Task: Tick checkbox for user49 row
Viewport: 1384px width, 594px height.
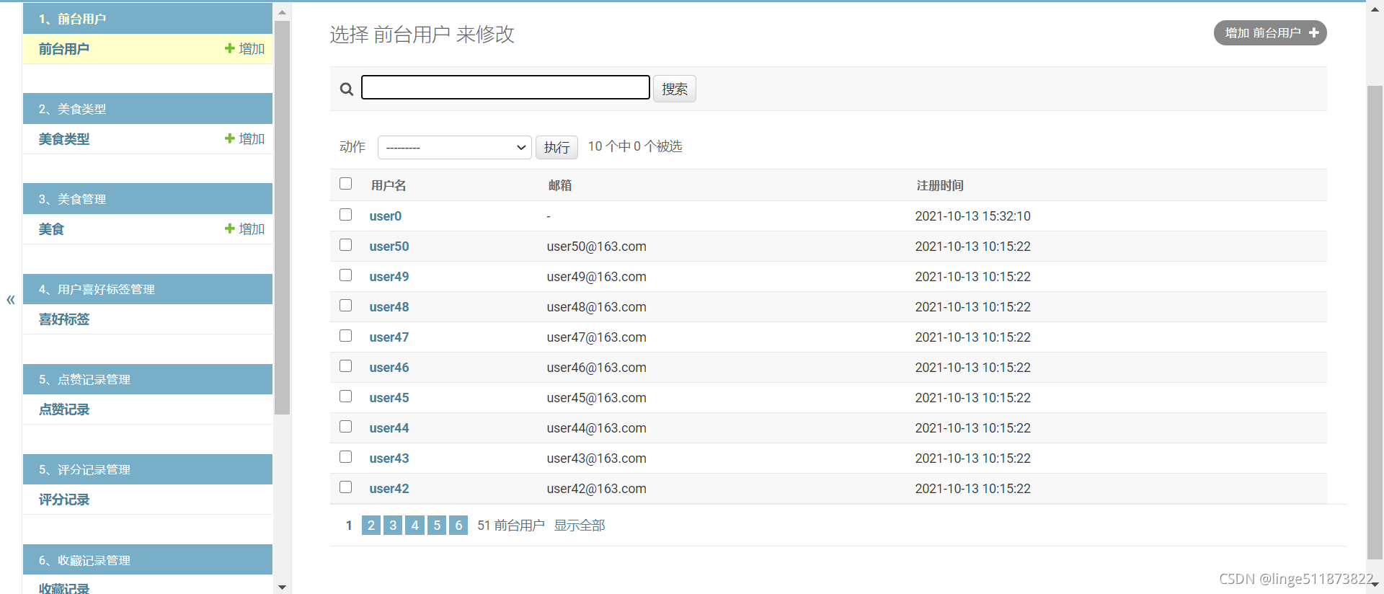Action: tap(346, 275)
